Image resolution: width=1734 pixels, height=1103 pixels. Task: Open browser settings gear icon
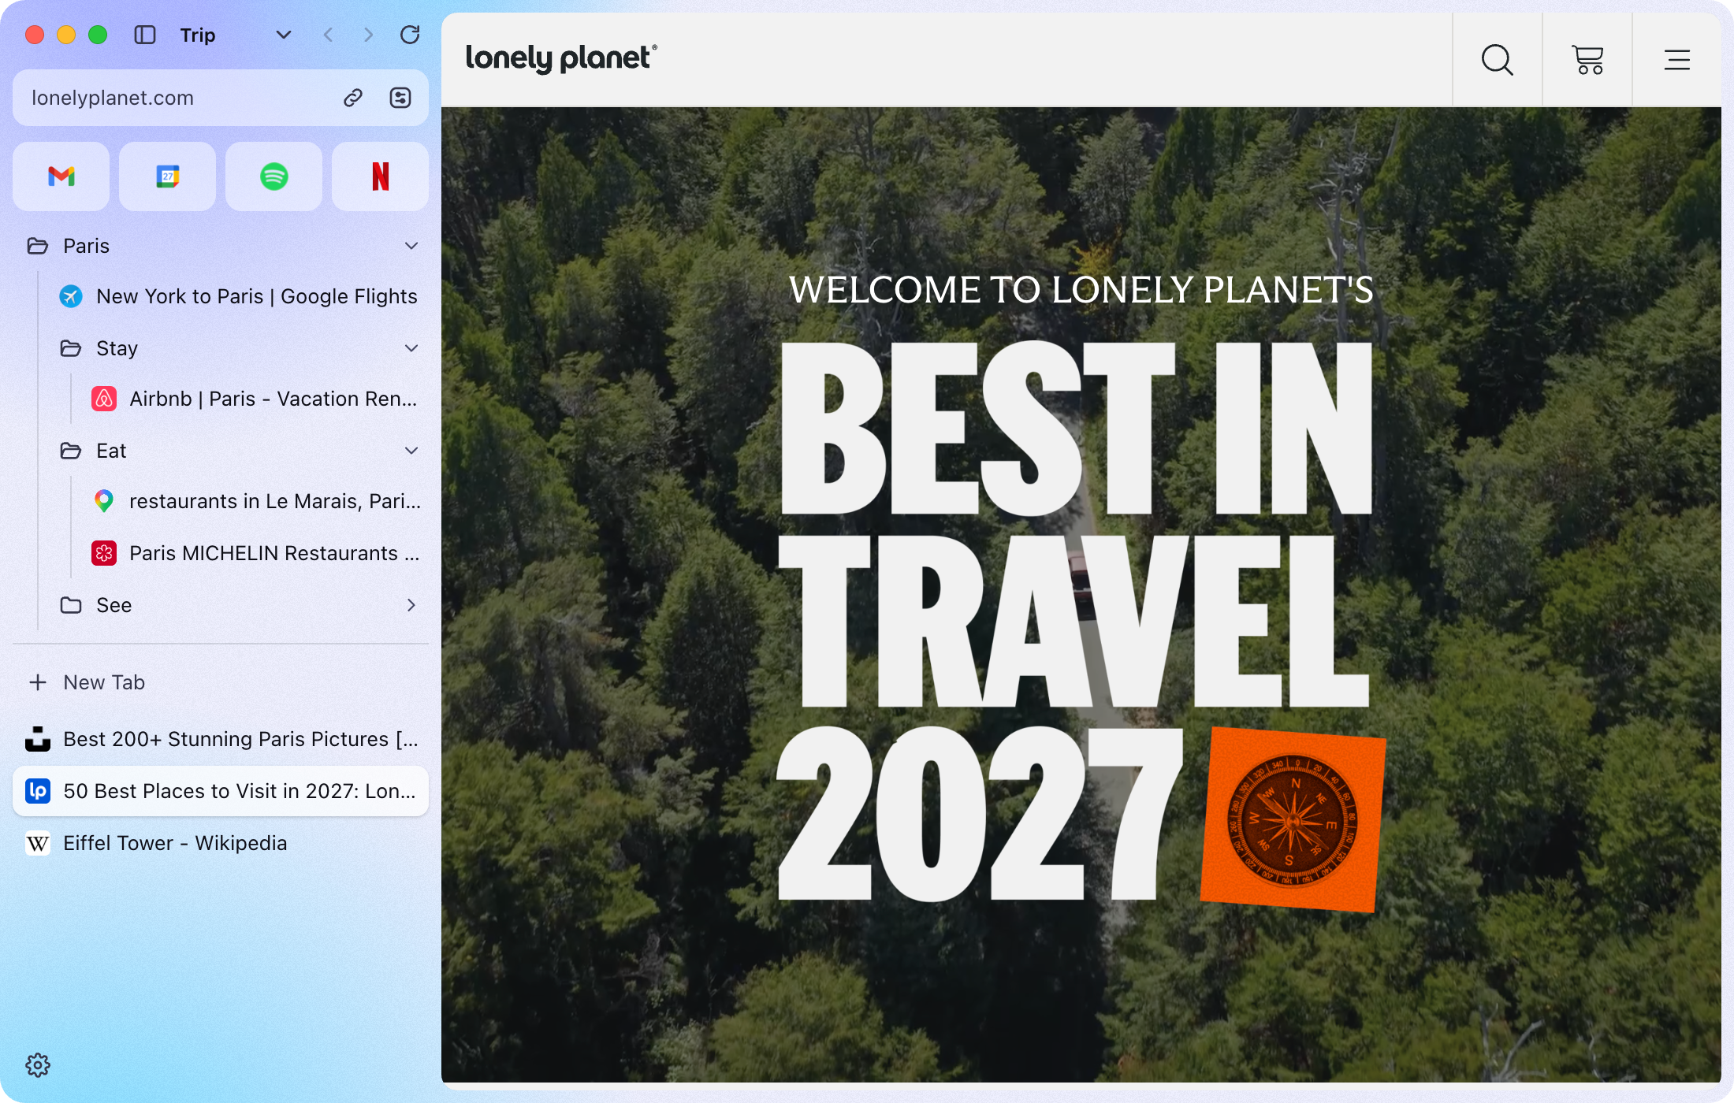38,1065
